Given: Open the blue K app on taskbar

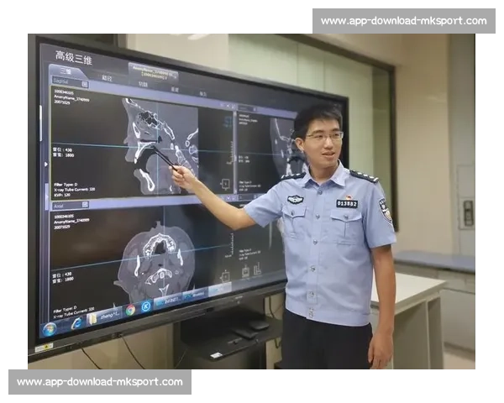Looking at the screenshot, I should pos(145,306).
